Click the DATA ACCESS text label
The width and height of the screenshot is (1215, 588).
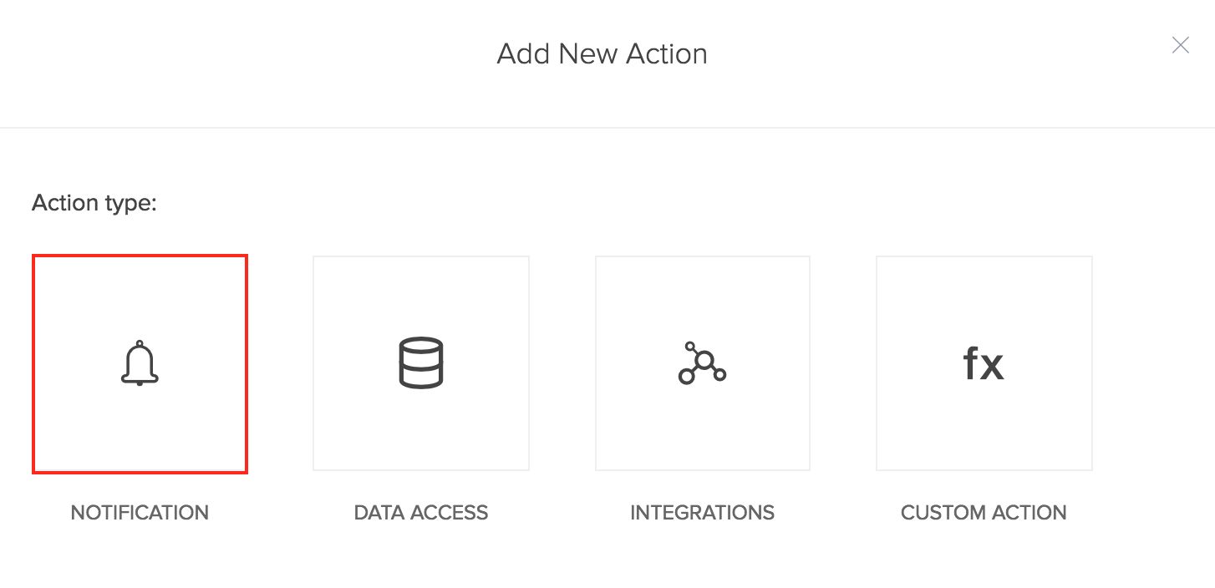(421, 512)
